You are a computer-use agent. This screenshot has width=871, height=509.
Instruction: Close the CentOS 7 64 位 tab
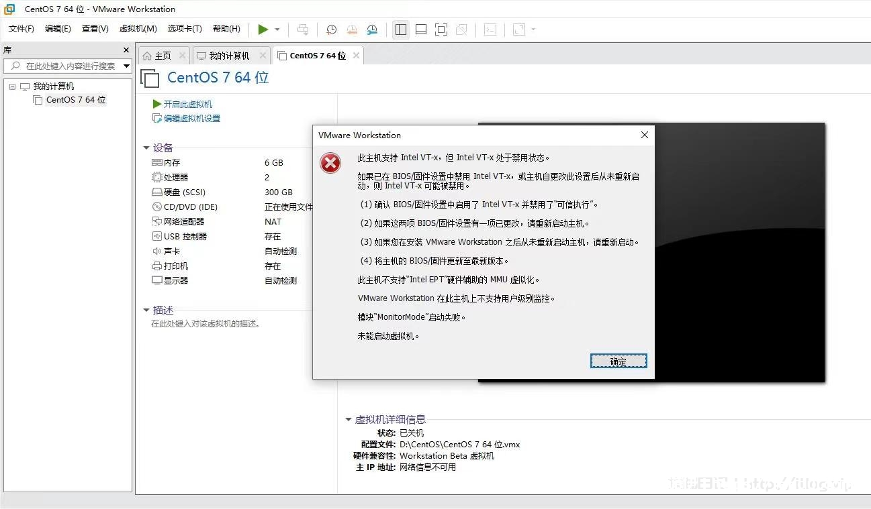tap(356, 56)
